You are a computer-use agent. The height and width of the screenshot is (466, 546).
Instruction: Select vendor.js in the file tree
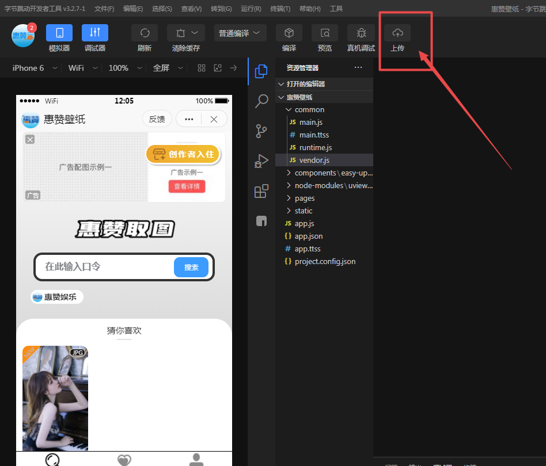pyautogui.click(x=324, y=160)
